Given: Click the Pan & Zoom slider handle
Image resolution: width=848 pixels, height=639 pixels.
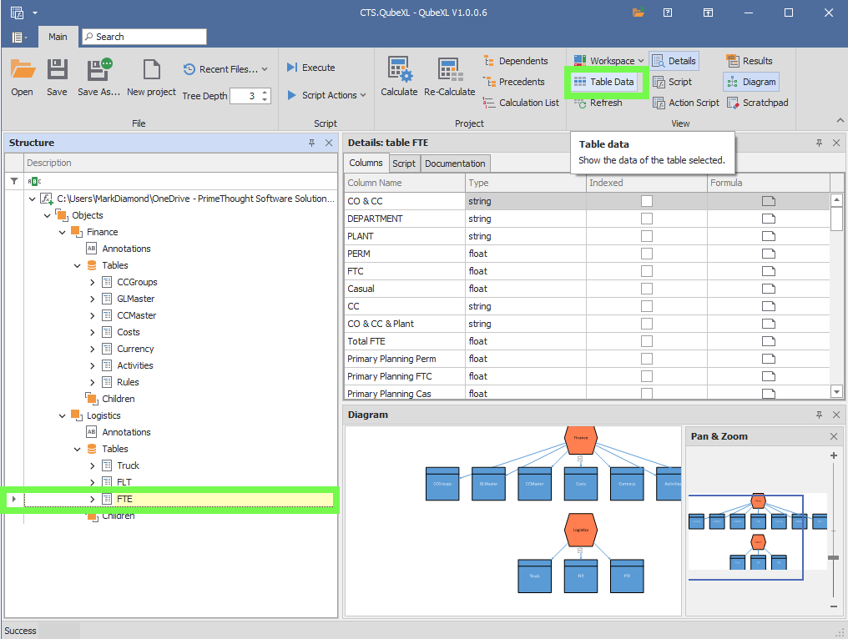Looking at the screenshot, I should (x=833, y=557).
